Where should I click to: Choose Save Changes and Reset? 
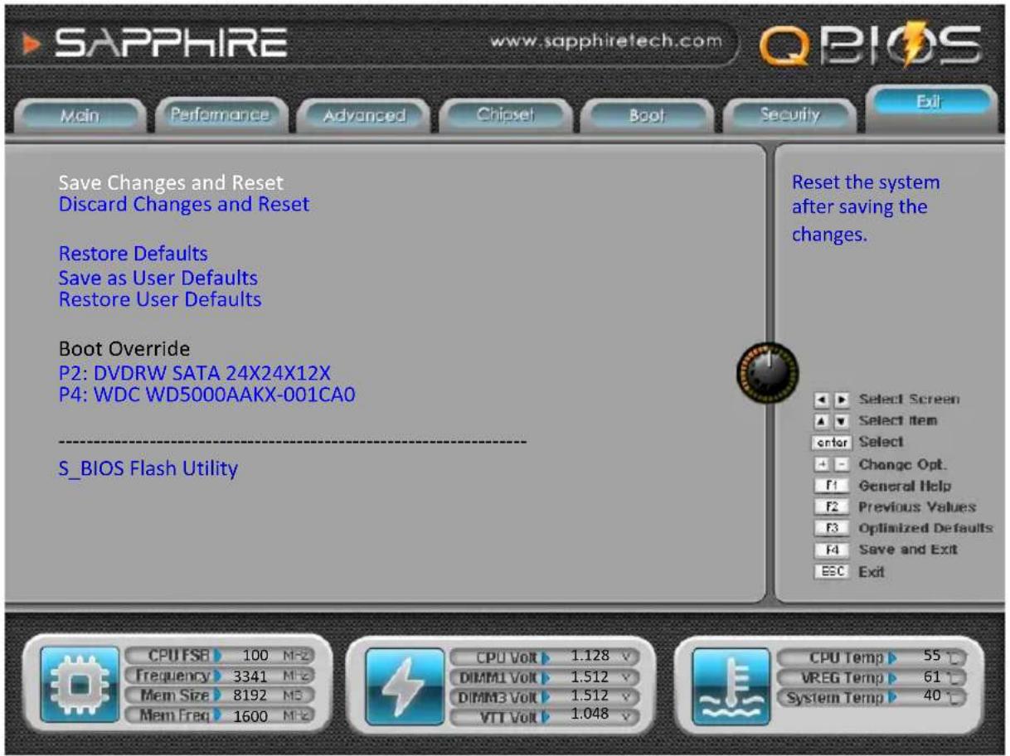coord(171,182)
